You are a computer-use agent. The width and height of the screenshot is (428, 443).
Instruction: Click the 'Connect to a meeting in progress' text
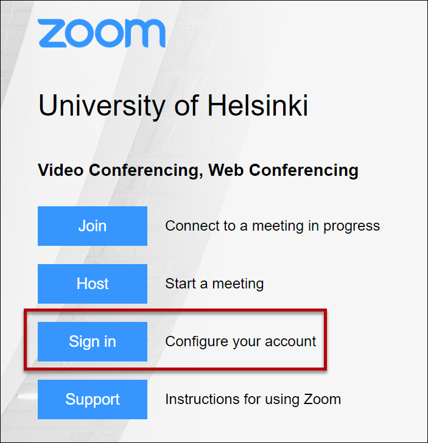[x=273, y=226]
